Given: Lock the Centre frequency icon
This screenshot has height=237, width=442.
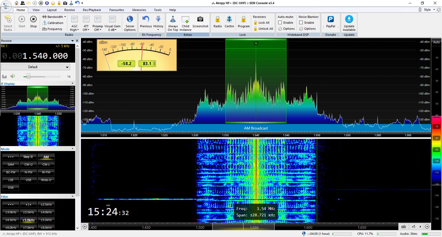Looking at the screenshot, I should [229, 19].
